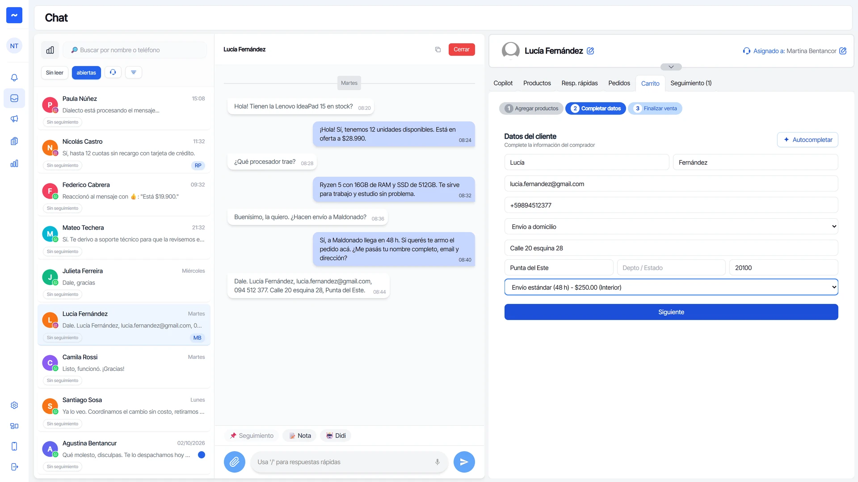Toggle the 'Sin leer' filter

click(55, 73)
